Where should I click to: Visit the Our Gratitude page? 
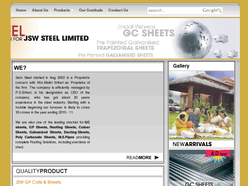[x=91, y=10]
